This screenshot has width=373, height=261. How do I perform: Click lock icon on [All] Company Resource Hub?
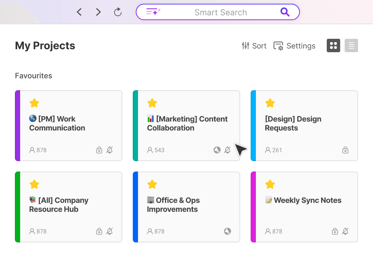[x=99, y=231]
